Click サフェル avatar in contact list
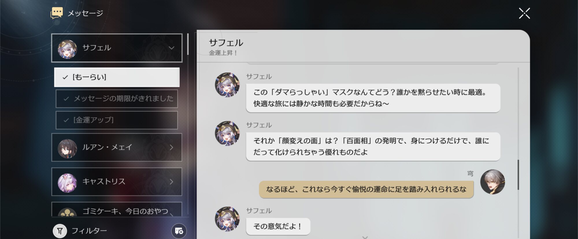Screen dimensions: 578x239 click(x=67, y=49)
